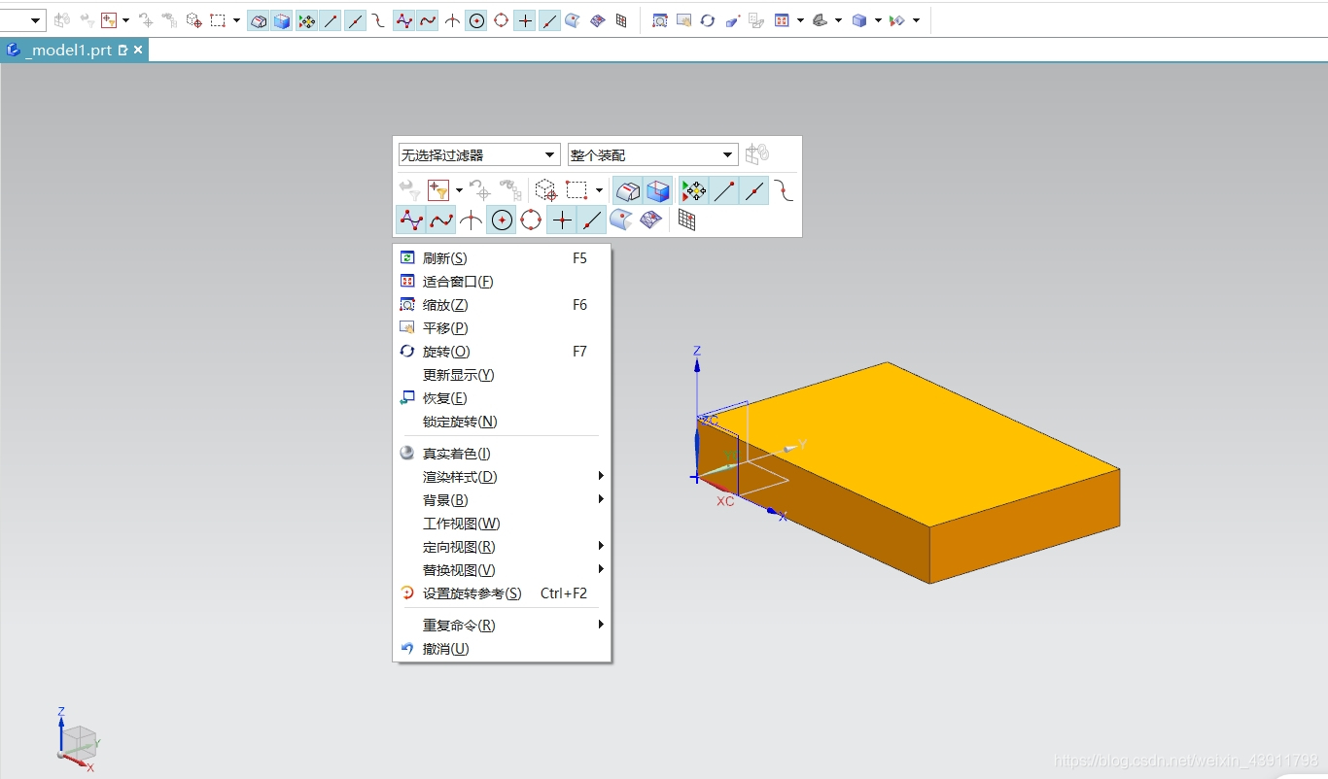Select 恢复(E) menu entry

tap(502, 398)
